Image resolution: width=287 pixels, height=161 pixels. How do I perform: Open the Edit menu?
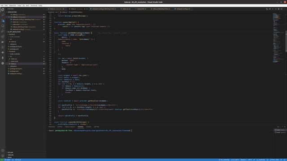click(x=6, y=6)
